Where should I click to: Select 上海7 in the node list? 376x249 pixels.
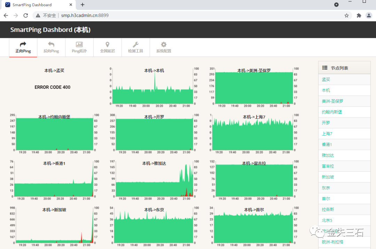click(x=327, y=133)
